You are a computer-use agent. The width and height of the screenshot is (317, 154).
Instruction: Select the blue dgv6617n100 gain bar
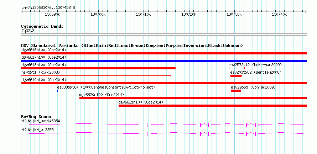[x=164, y=61]
